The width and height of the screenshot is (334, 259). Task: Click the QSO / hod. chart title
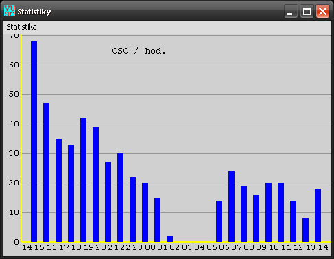(x=139, y=51)
